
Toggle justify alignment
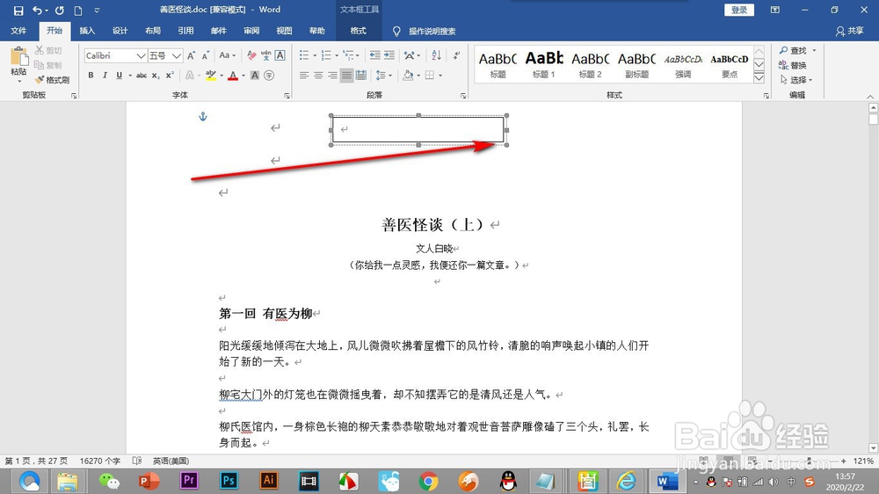point(346,75)
